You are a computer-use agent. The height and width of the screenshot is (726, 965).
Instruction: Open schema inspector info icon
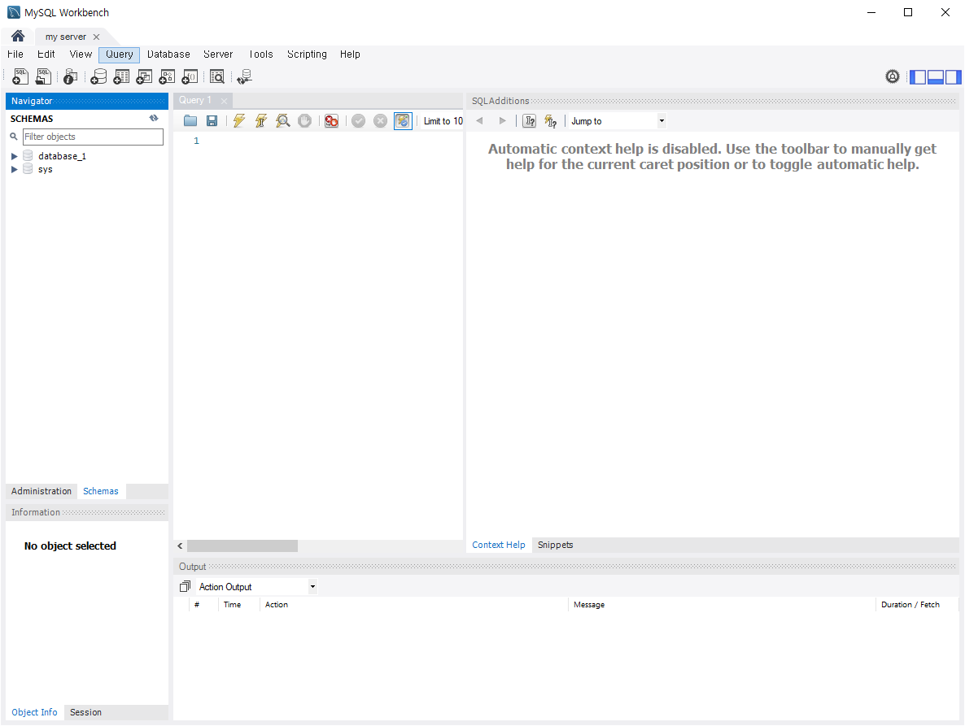[x=71, y=77]
